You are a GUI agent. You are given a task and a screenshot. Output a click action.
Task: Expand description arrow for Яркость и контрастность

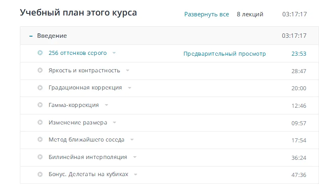128,70
